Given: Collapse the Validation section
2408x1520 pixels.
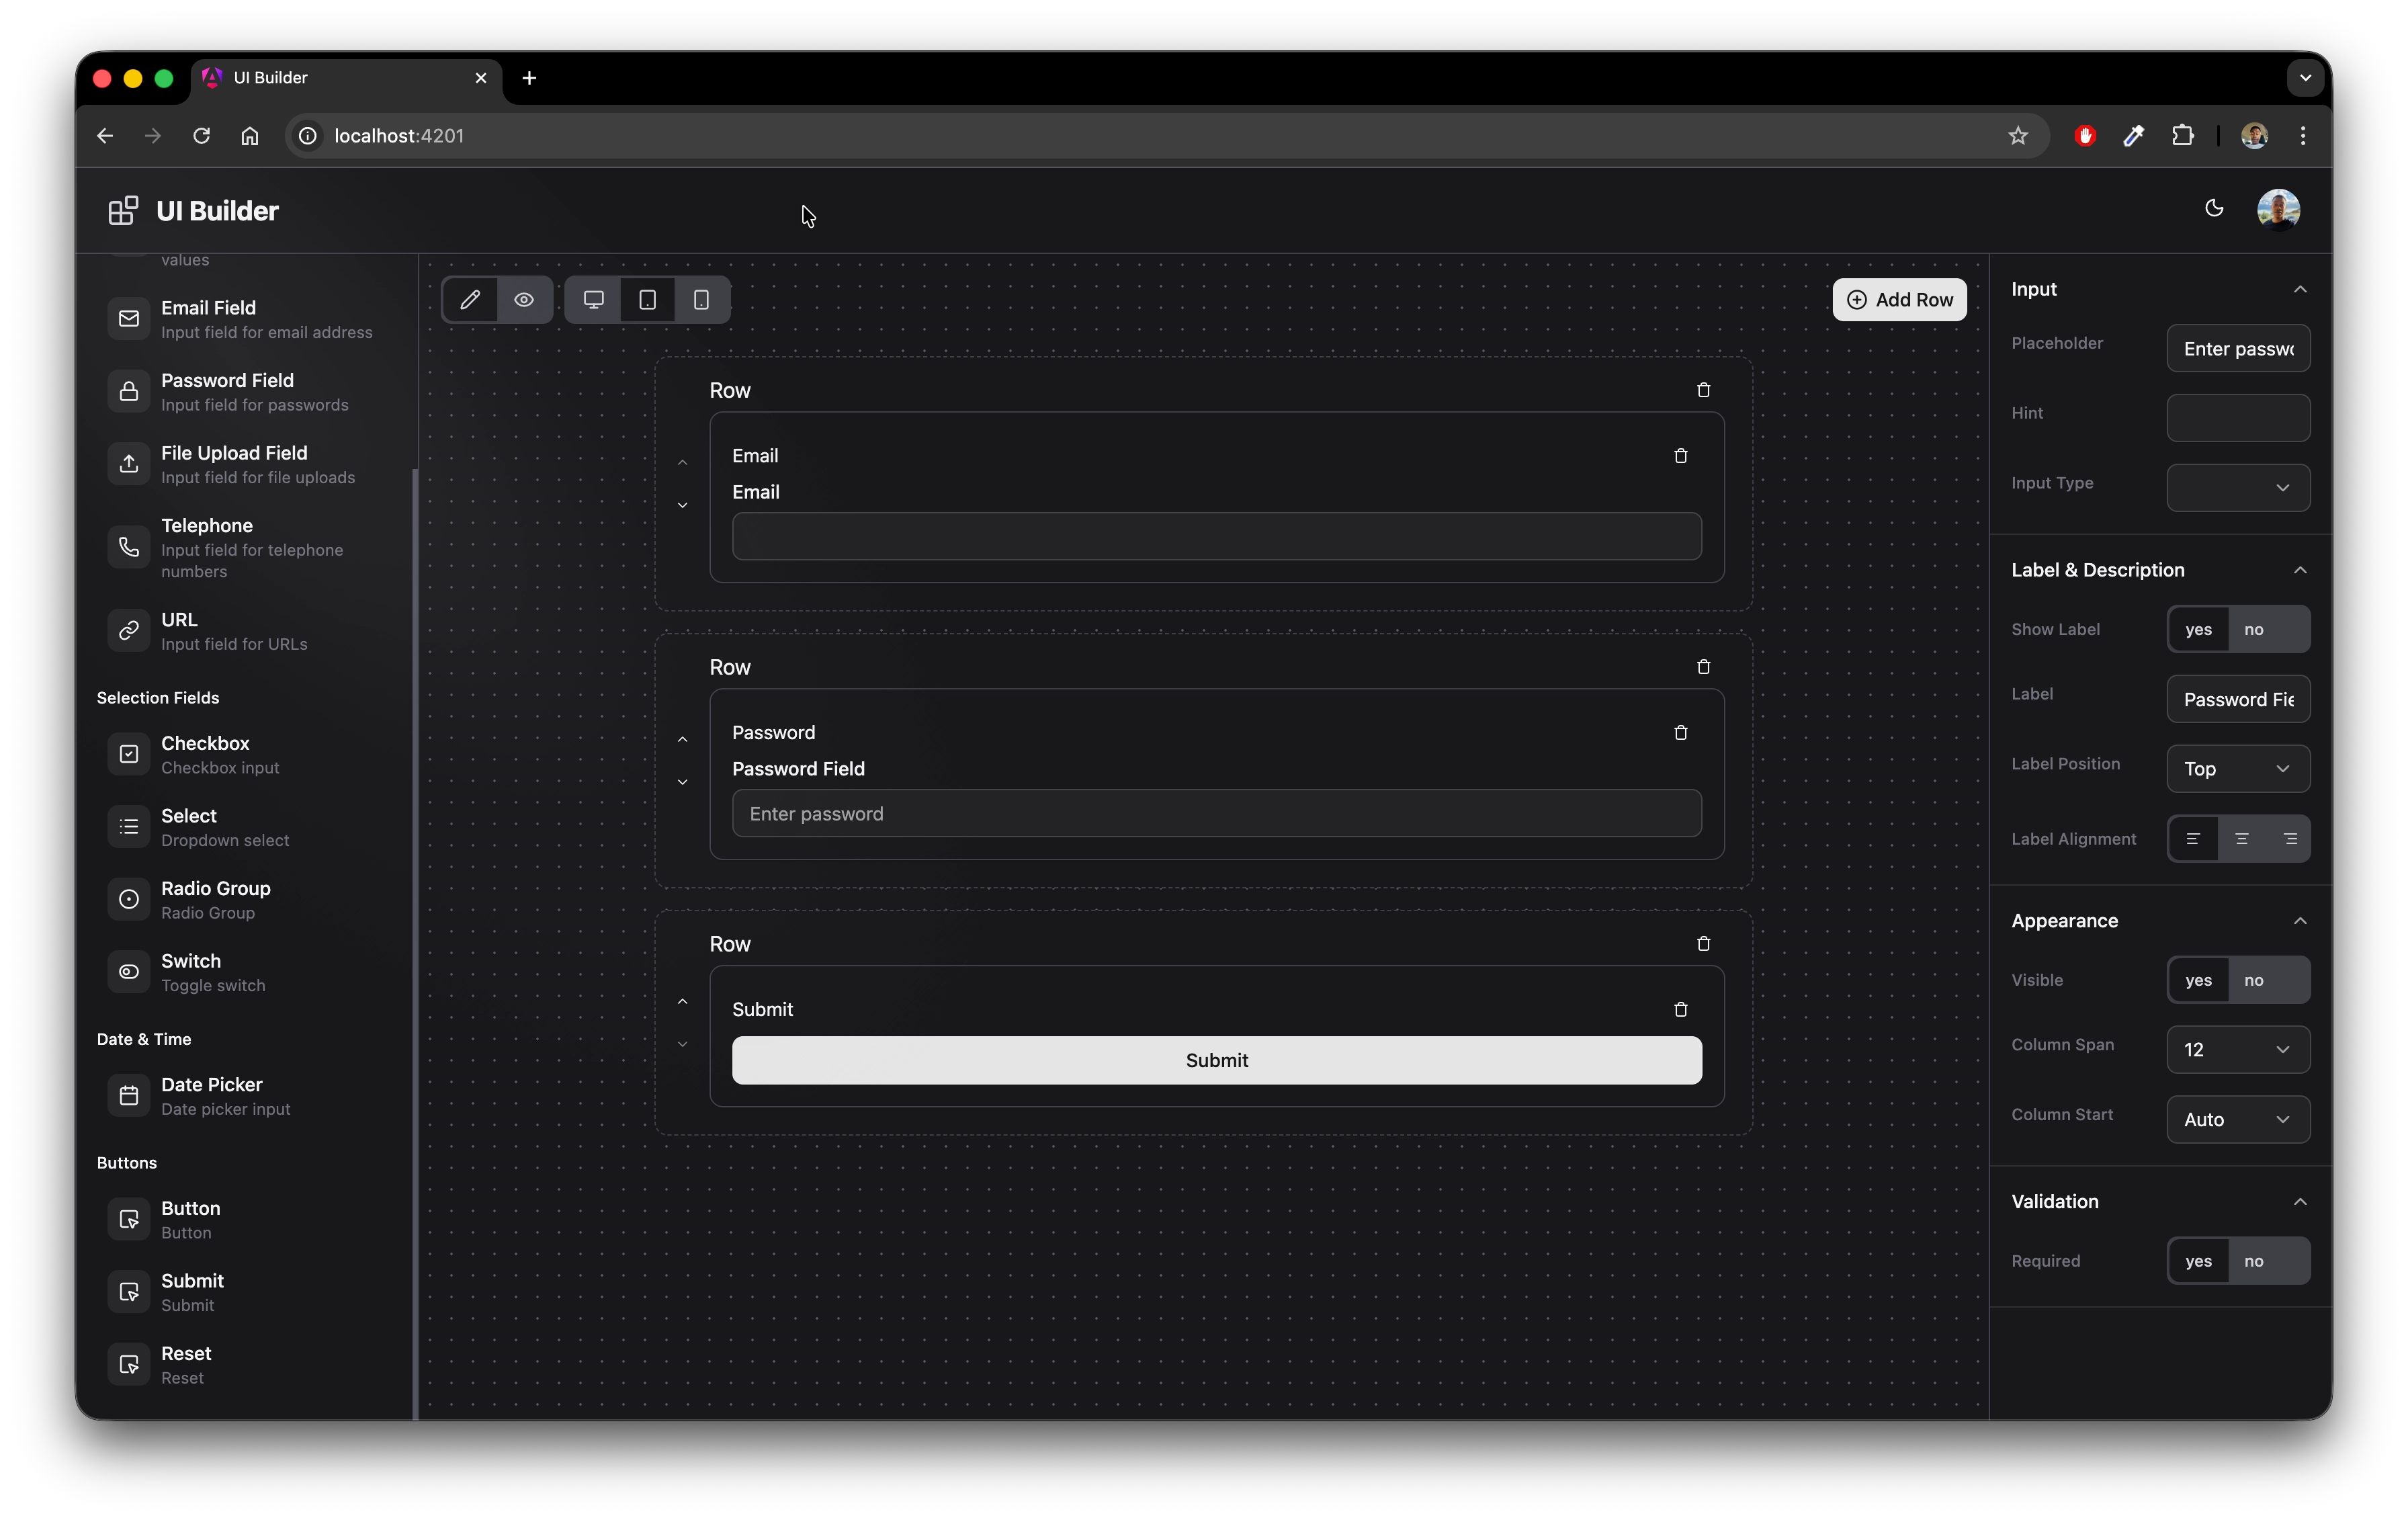Looking at the screenshot, I should coord(2300,1201).
